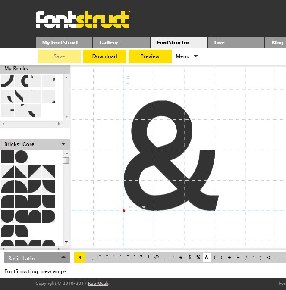Pick the triangle brick filled at upper-left
Image resolution: width=286 pixels, height=290 pixels.
[x=35, y=172]
